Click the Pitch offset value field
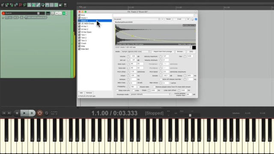The image size is (274, 154). coord(133,72)
